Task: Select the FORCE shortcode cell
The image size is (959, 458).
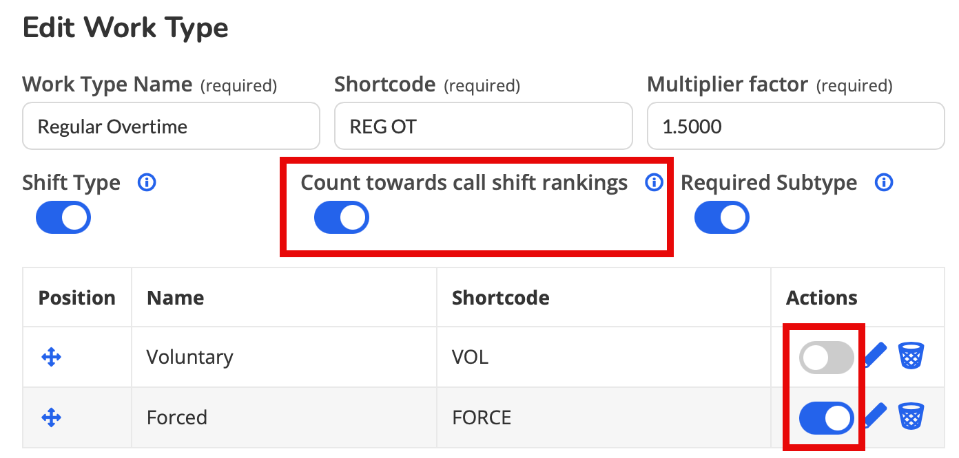Action: click(604, 417)
